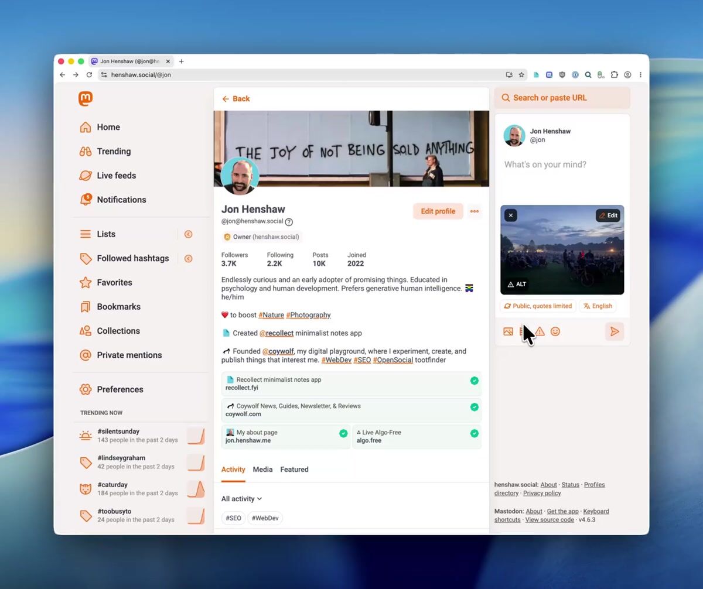
Task: Filter posts by #WebDev tag chip
Action: click(265, 518)
